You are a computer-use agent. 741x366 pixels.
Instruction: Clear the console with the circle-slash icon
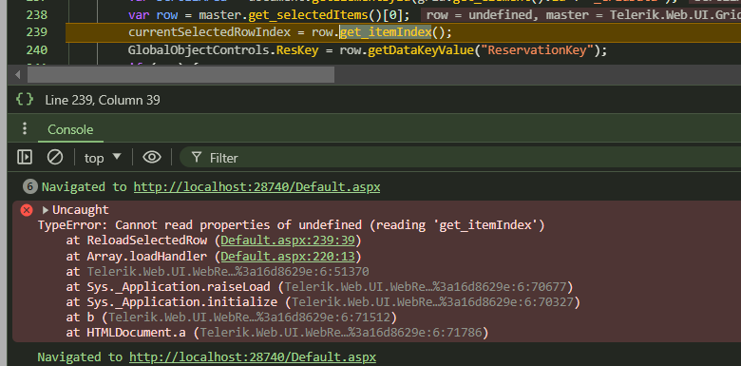[x=55, y=157]
